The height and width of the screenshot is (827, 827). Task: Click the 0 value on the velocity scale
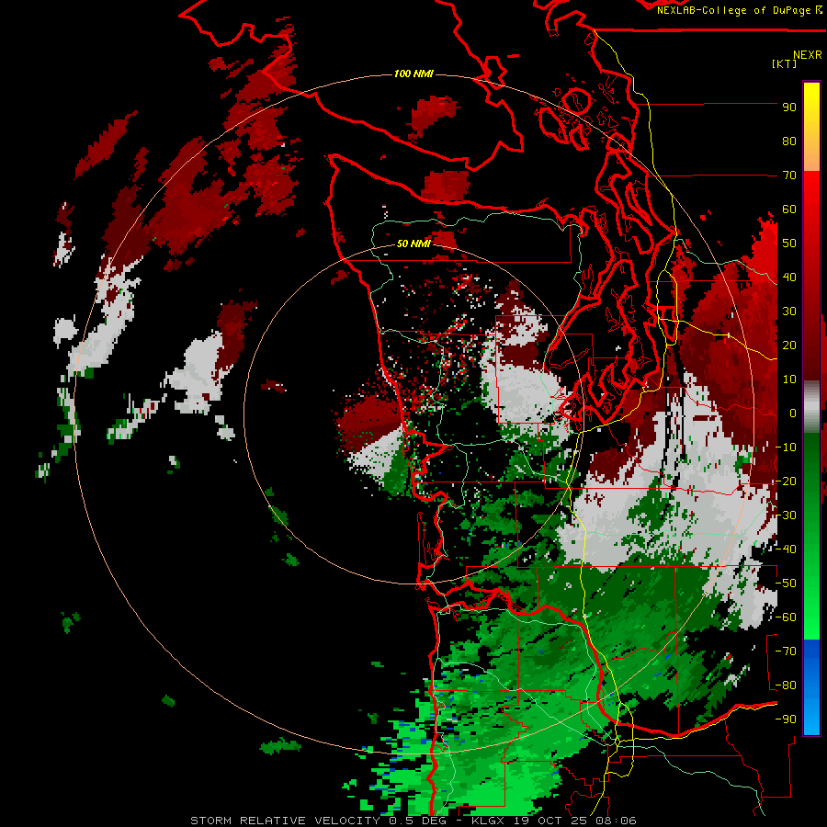792,413
